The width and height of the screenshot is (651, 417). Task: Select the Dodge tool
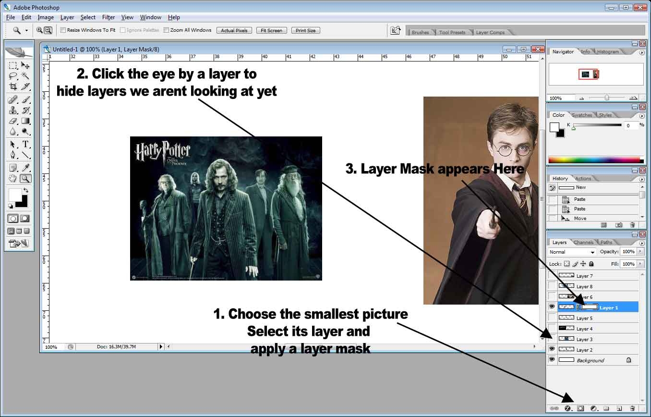click(x=25, y=132)
